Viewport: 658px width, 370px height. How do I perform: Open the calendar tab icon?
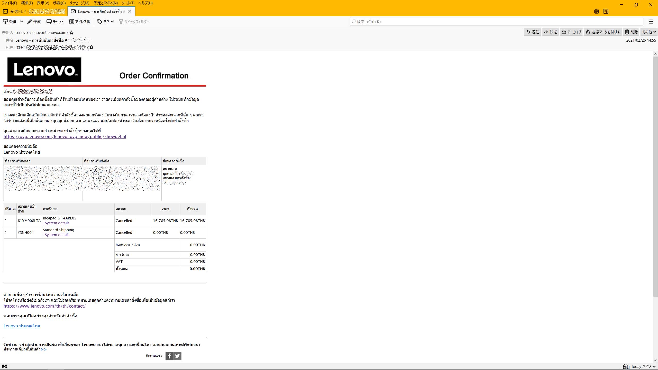(x=597, y=11)
